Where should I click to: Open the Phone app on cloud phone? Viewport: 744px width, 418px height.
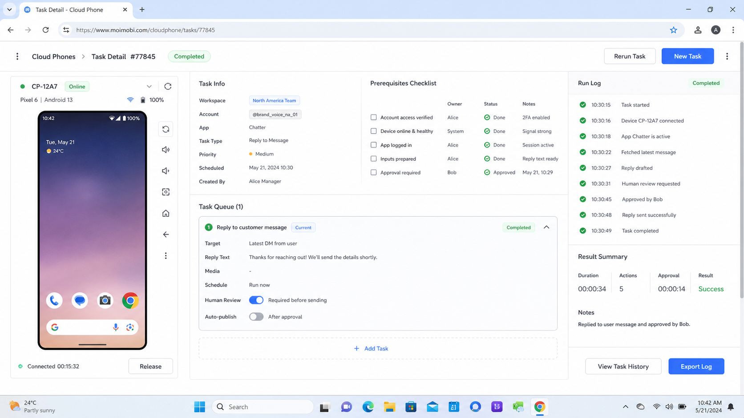click(54, 301)
